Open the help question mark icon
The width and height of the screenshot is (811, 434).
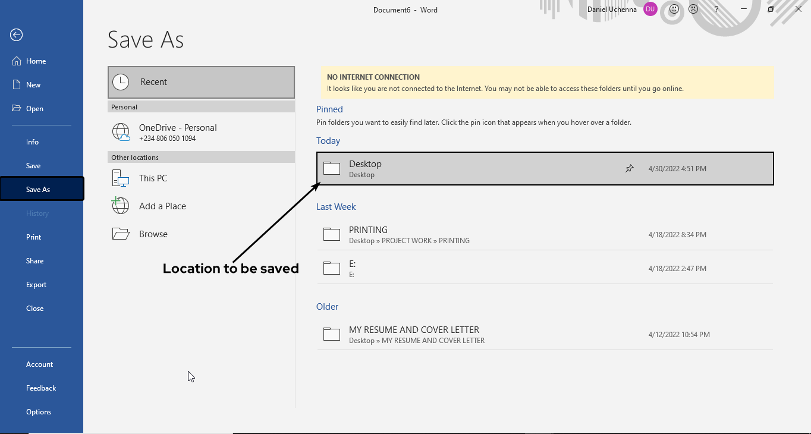(x=716, y=10)
